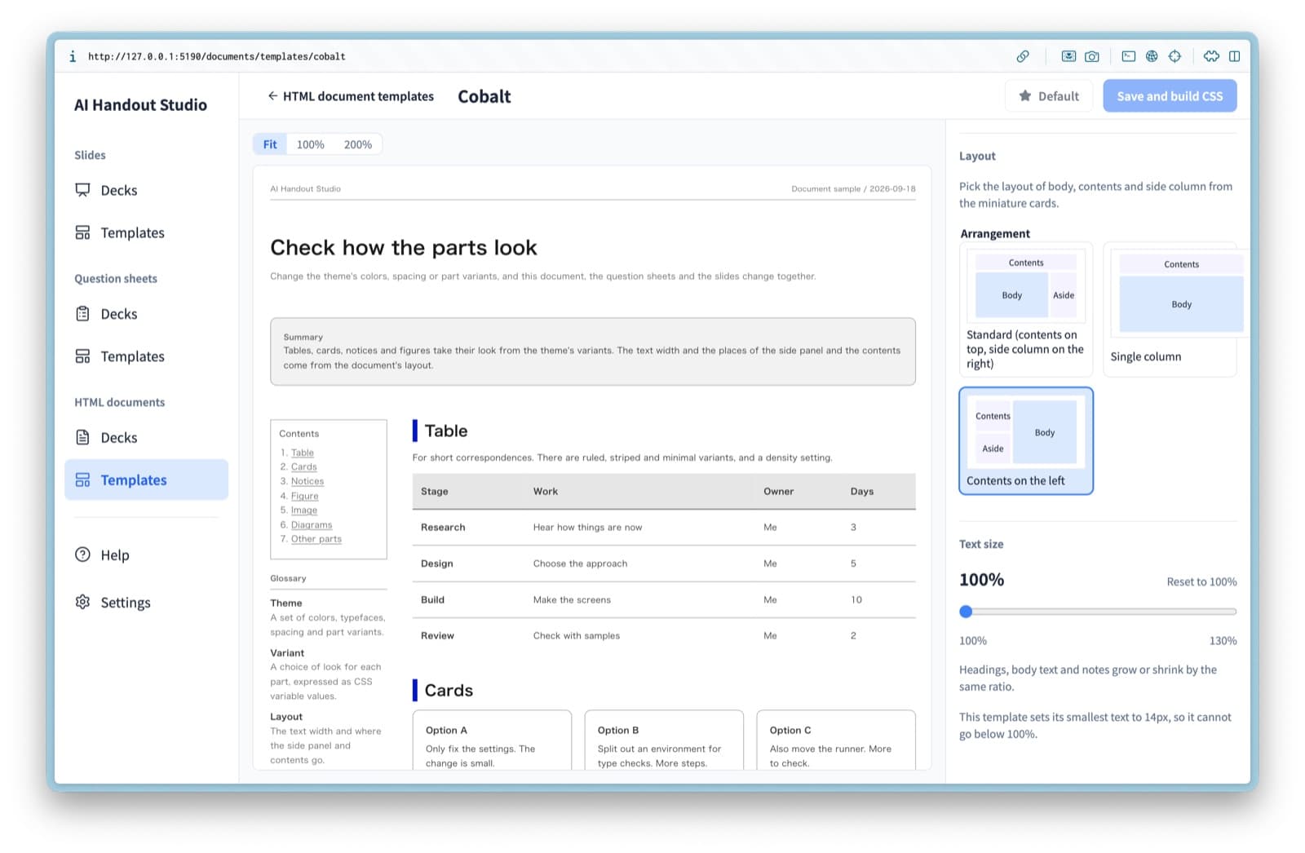The width and height of the screenshot is (1305, 853).
Task: Select the Single column arrangement card
Action: click(x=1170, y=309)
